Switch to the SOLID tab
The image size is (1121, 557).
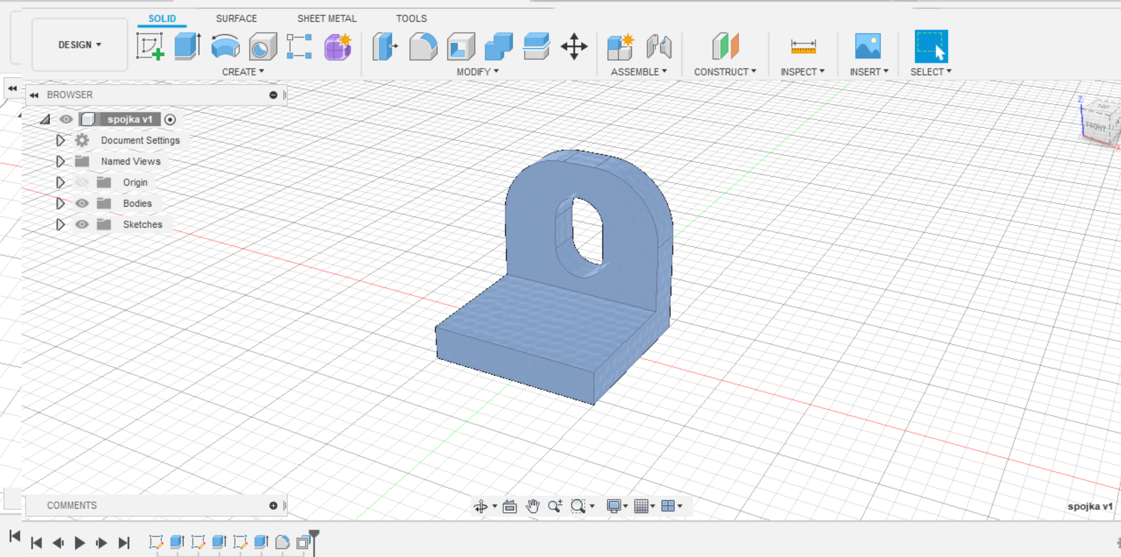pyautogui.click(x=162, y=19)
